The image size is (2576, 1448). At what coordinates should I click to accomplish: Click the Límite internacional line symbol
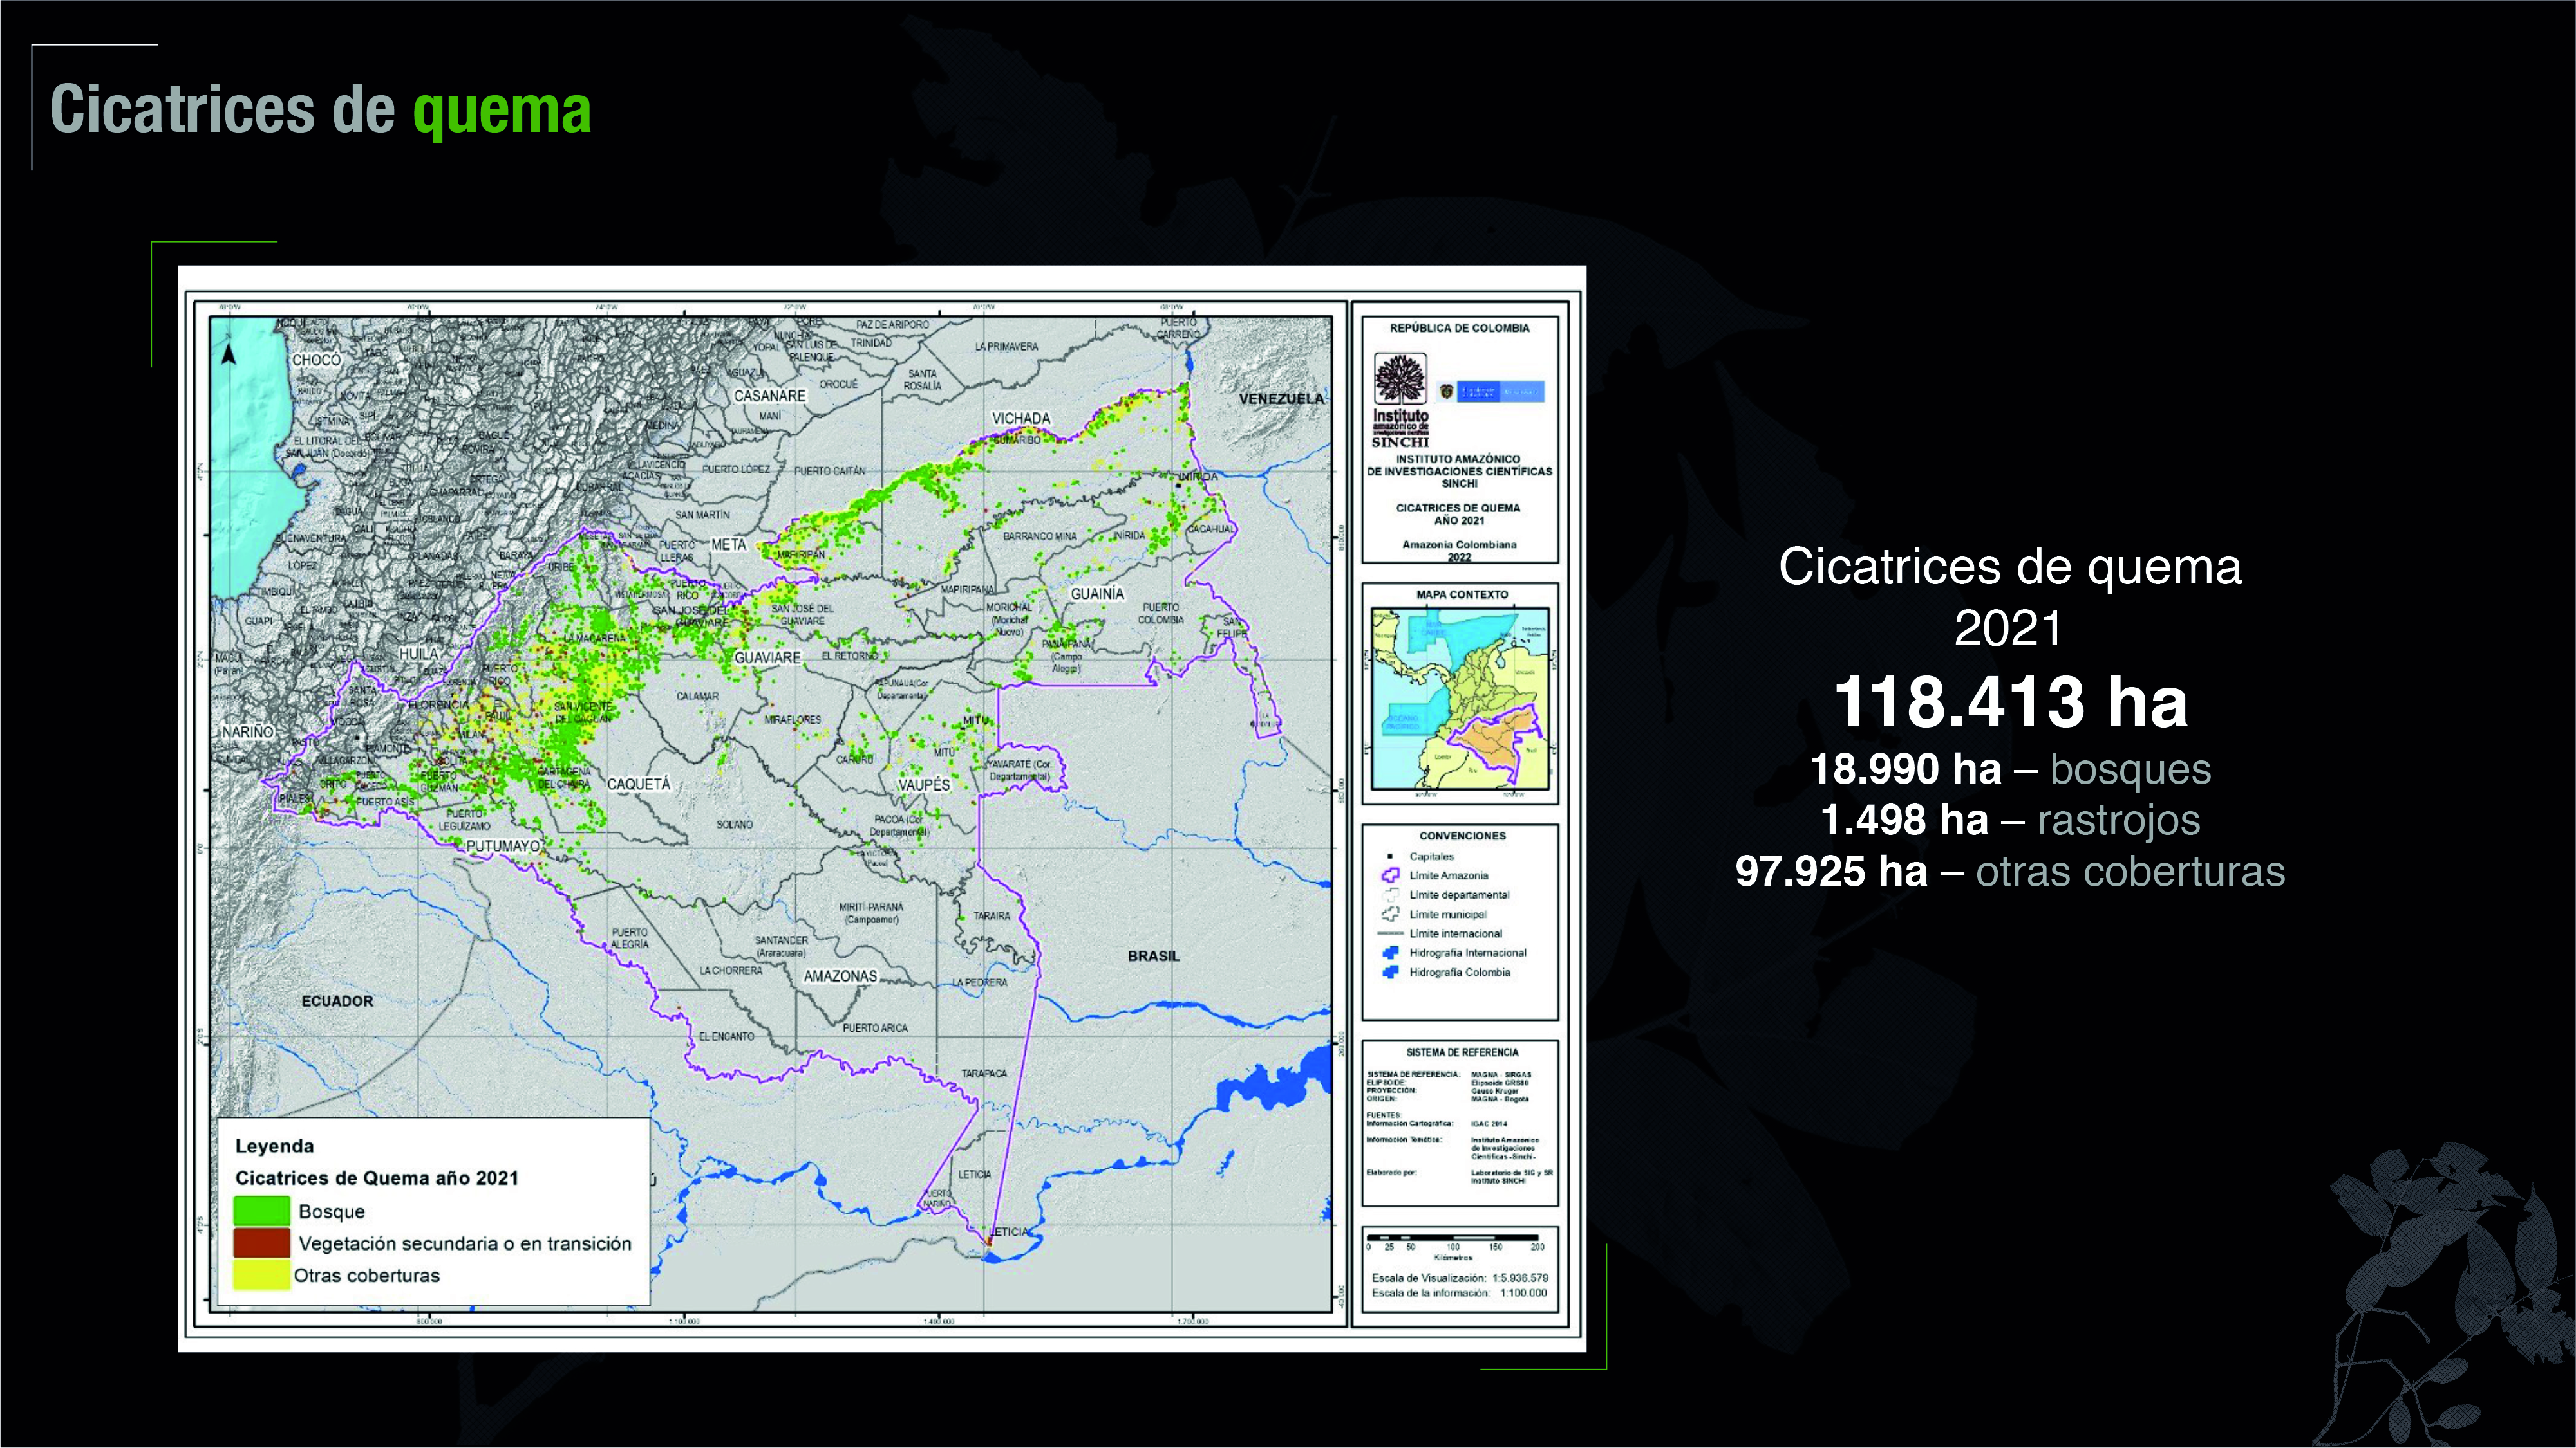click(1390, 933)
